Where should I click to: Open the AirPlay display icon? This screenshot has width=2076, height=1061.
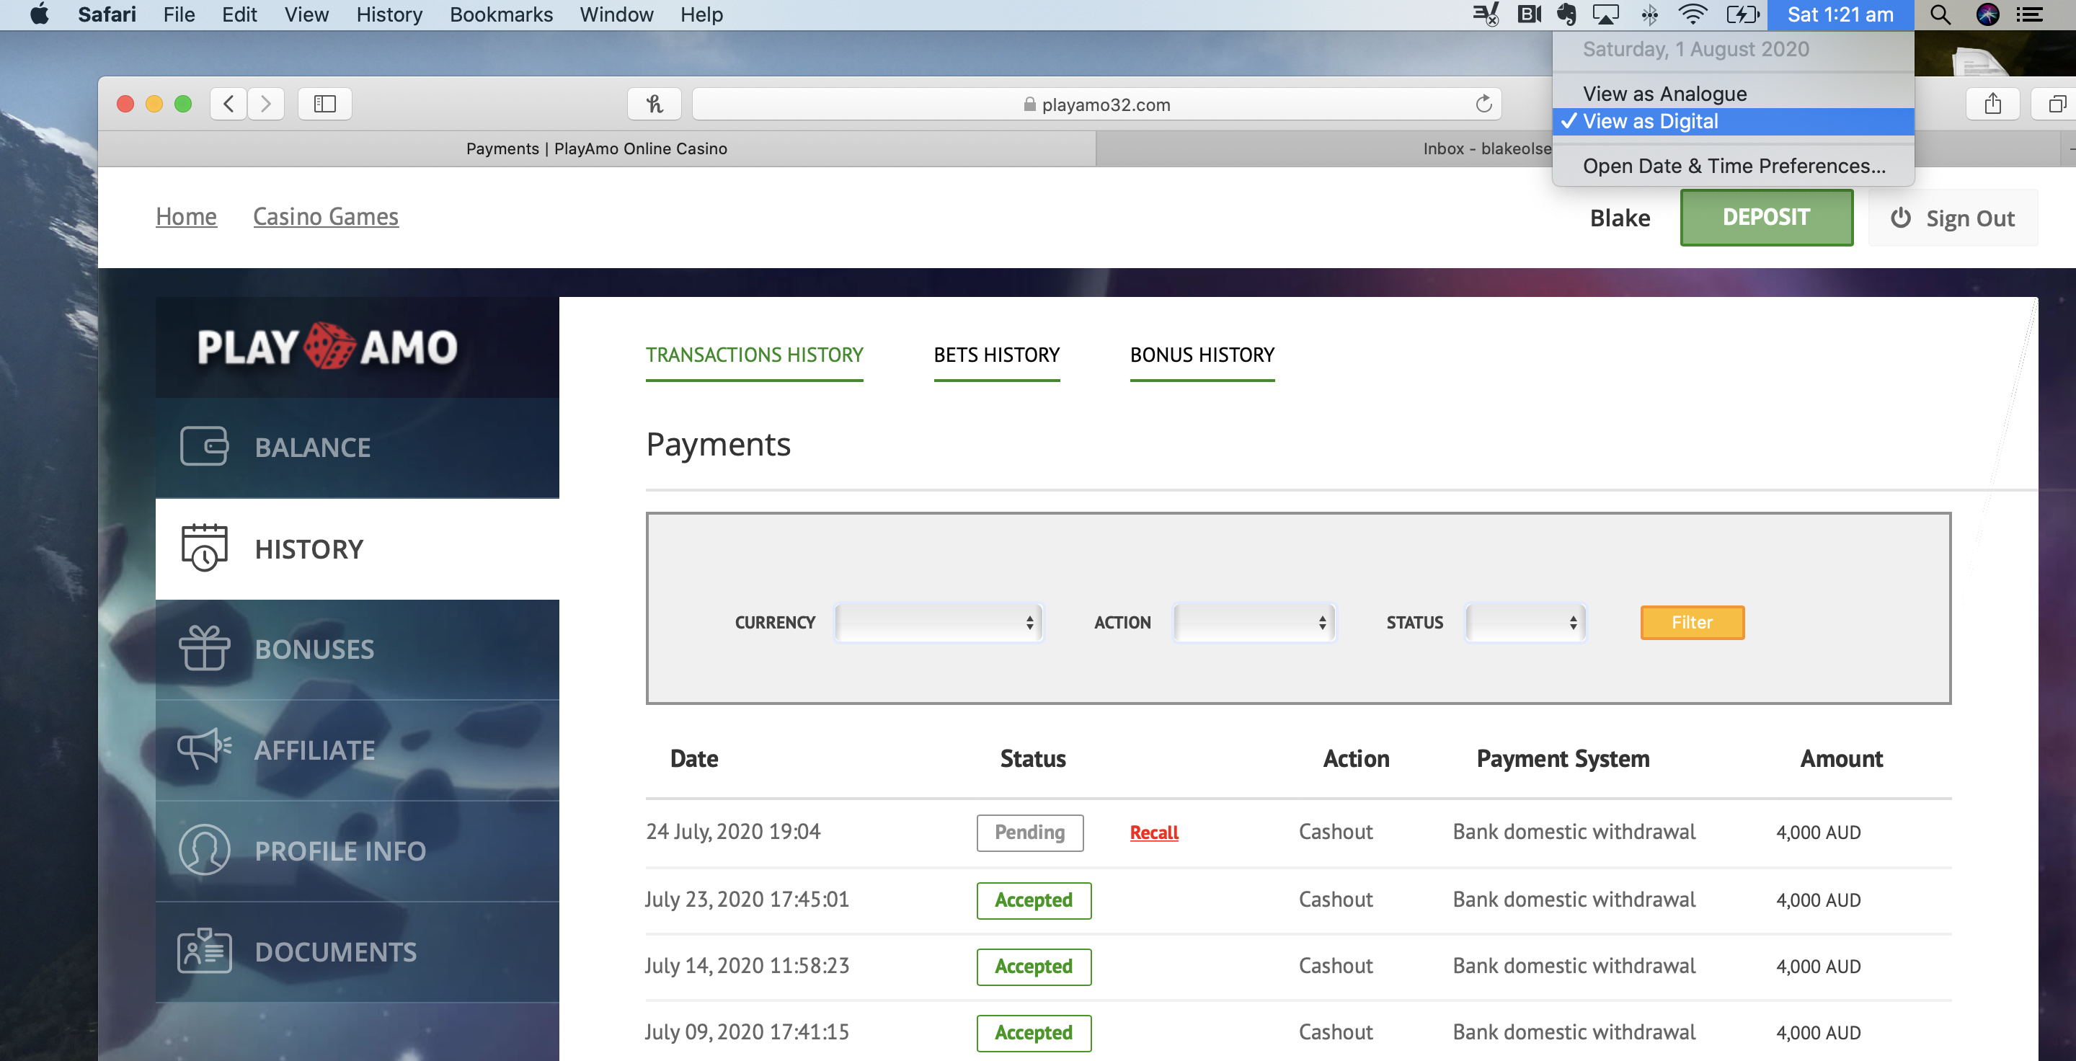pos(1605,14)
